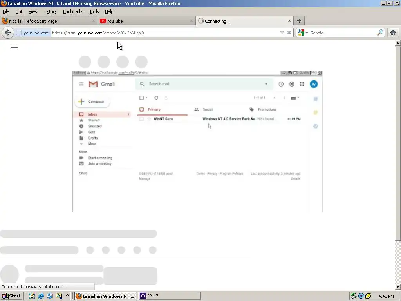Open the address bar history dropdown arrow
Image resolution: width=401 pixels, height=301 pixels.
click(x=282, y=33)
